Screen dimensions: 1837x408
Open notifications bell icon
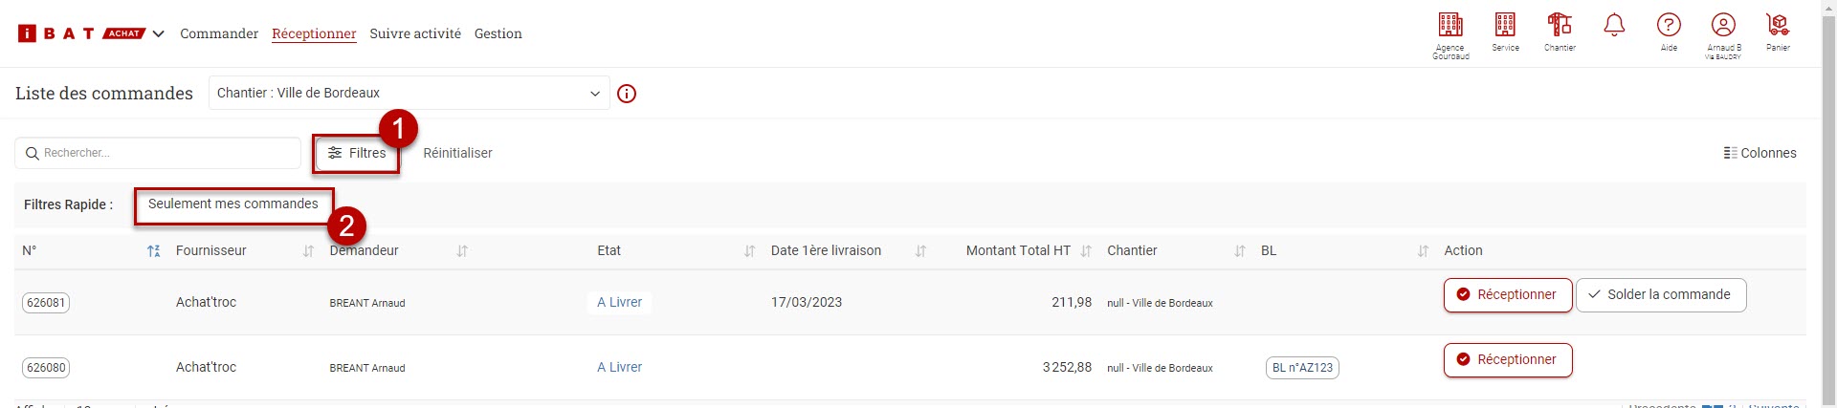(x=1614, y=25)
